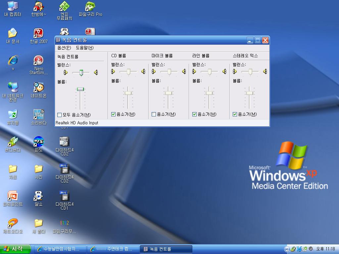Click the main 녹음 컨트롤 balance slider

(81, 72)
